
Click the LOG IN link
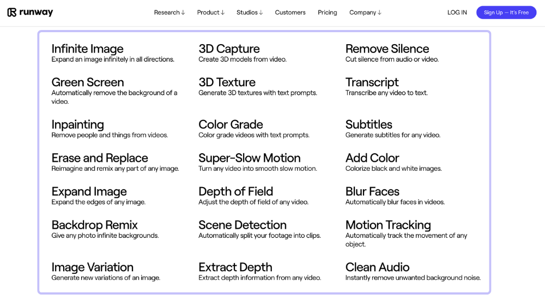tap(457, 13)
